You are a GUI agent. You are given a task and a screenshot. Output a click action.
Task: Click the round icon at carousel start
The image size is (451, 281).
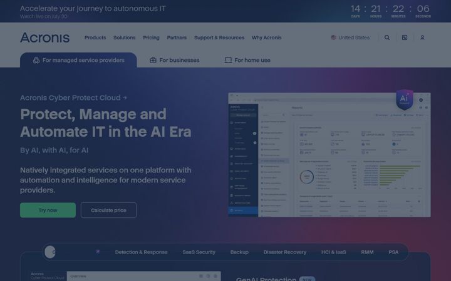(x=50, y=252)
